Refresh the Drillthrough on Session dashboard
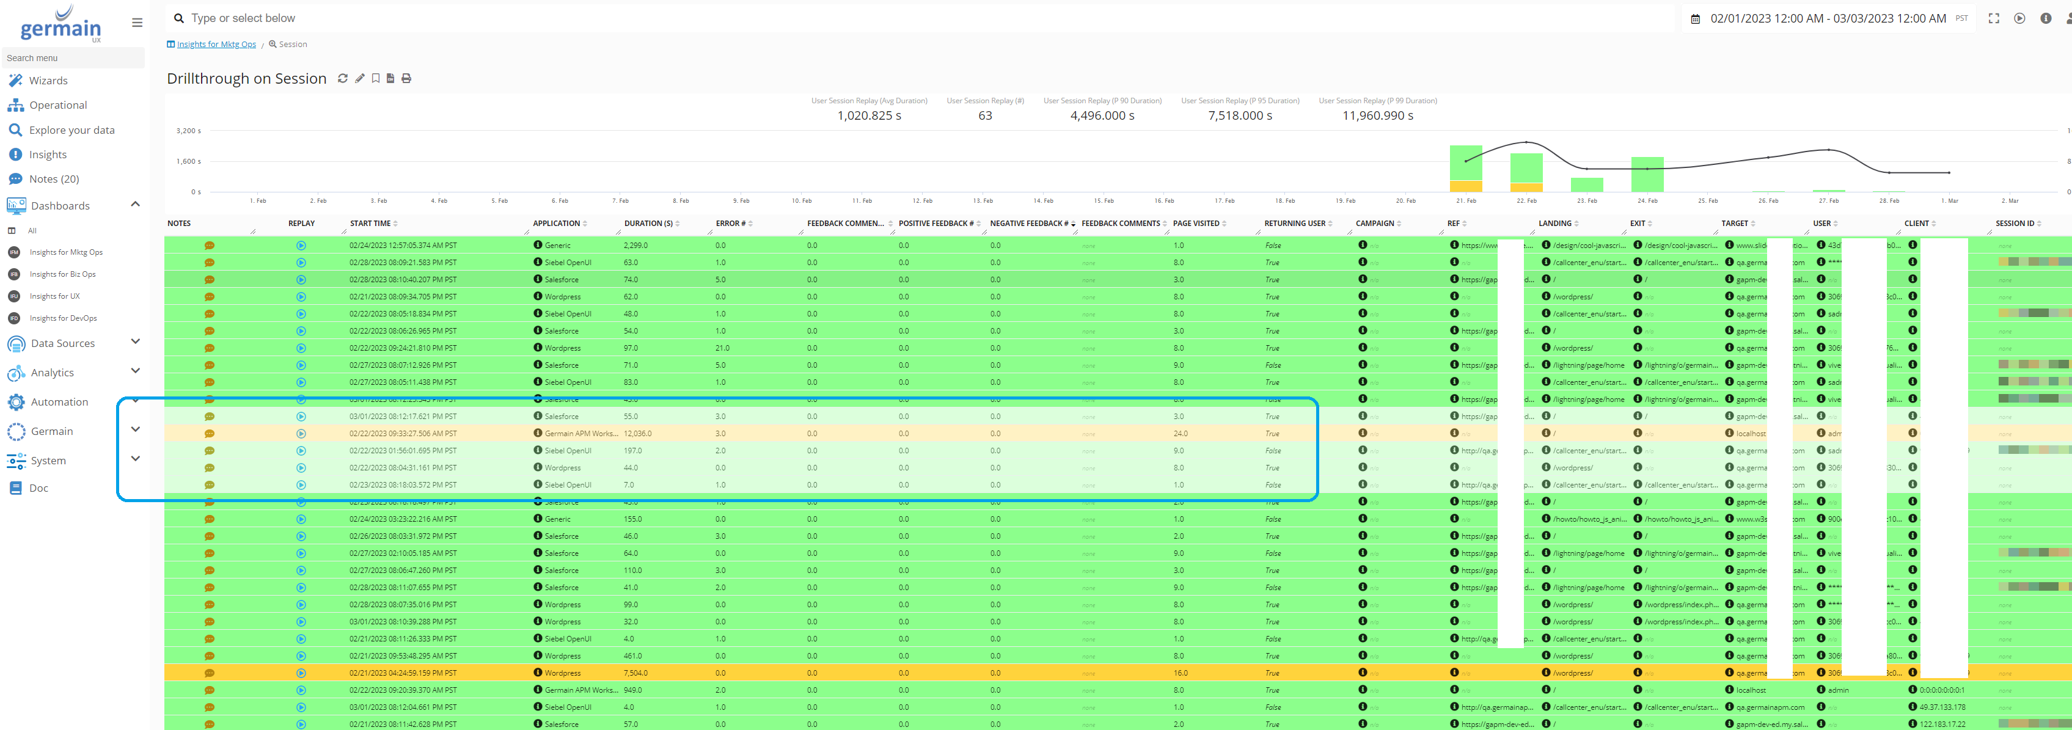The height and width of the screenshot is (730, 2072). pyautogui.click(x=343, y=78)
